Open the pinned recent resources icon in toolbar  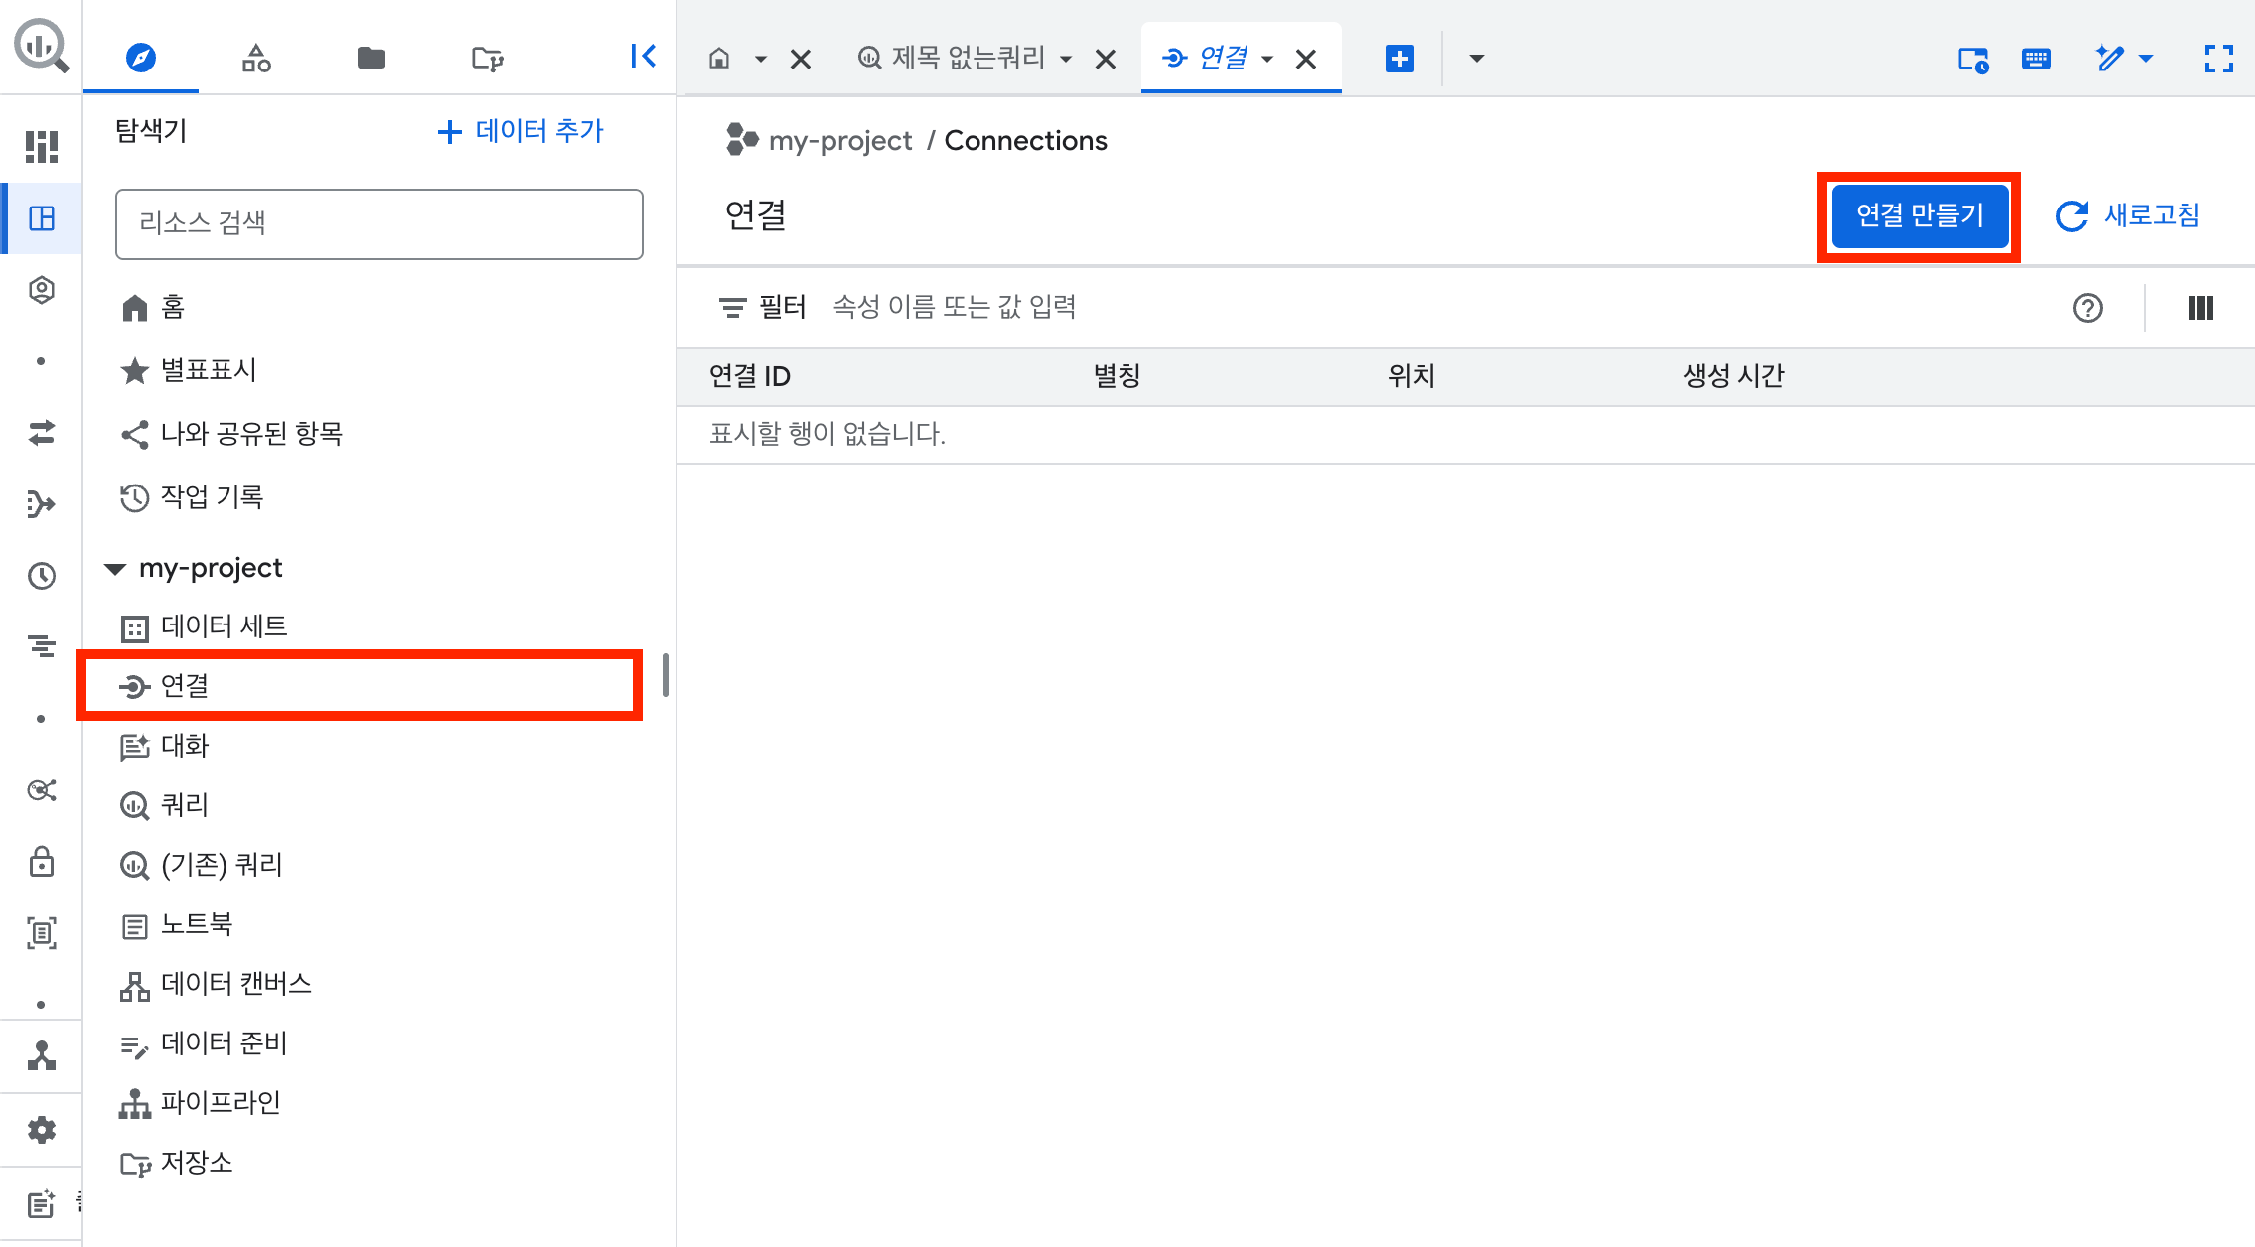pos(1974,59)
